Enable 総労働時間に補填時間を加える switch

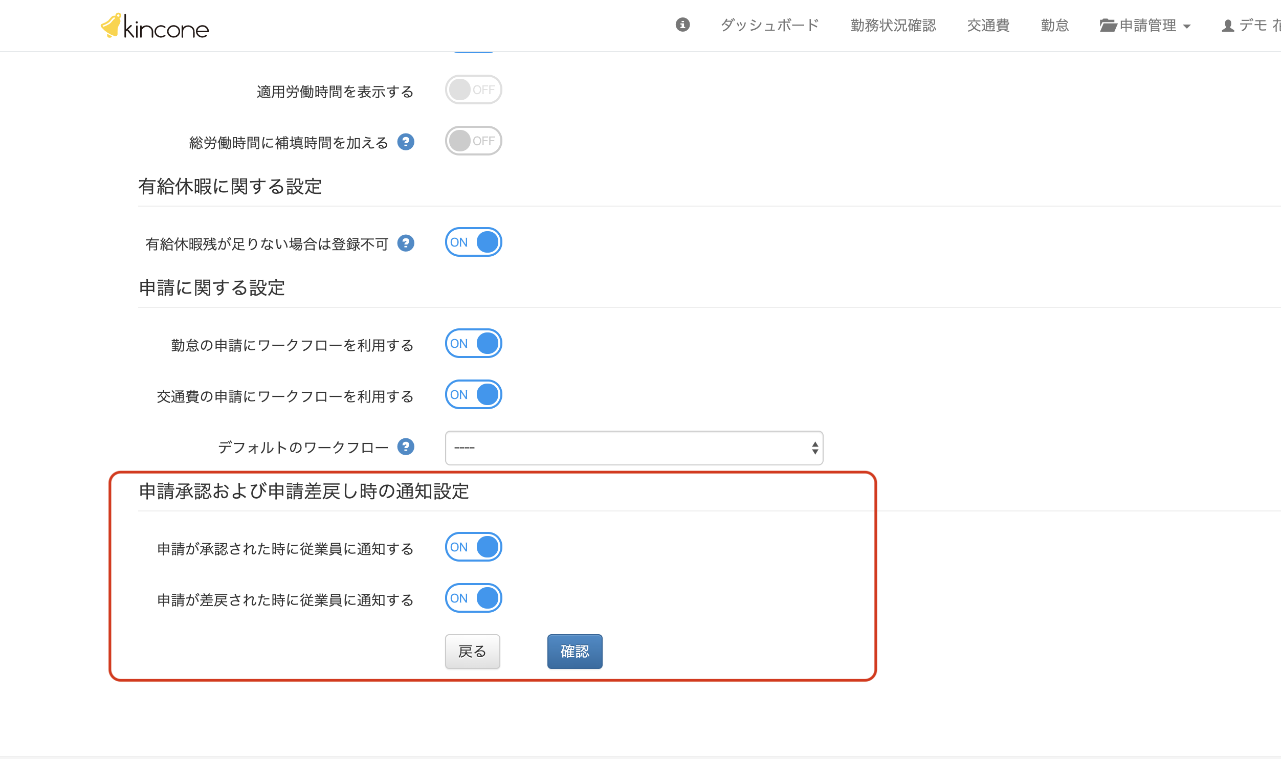tap(473, 141)
